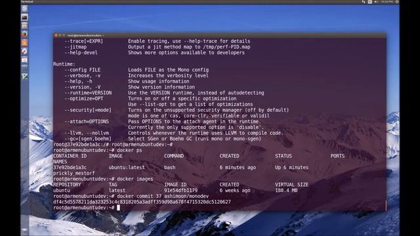Viewport: 420px width, 236px height.
Task: Close the terminal window
Action: coord(56,35)
